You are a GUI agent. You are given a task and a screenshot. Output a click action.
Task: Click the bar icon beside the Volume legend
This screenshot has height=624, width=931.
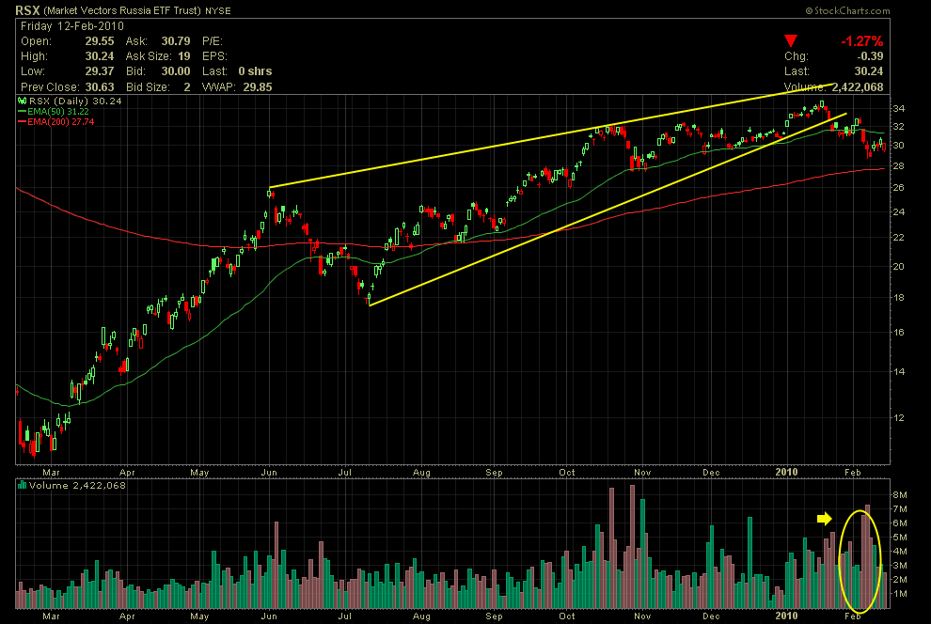click(23, 485)
